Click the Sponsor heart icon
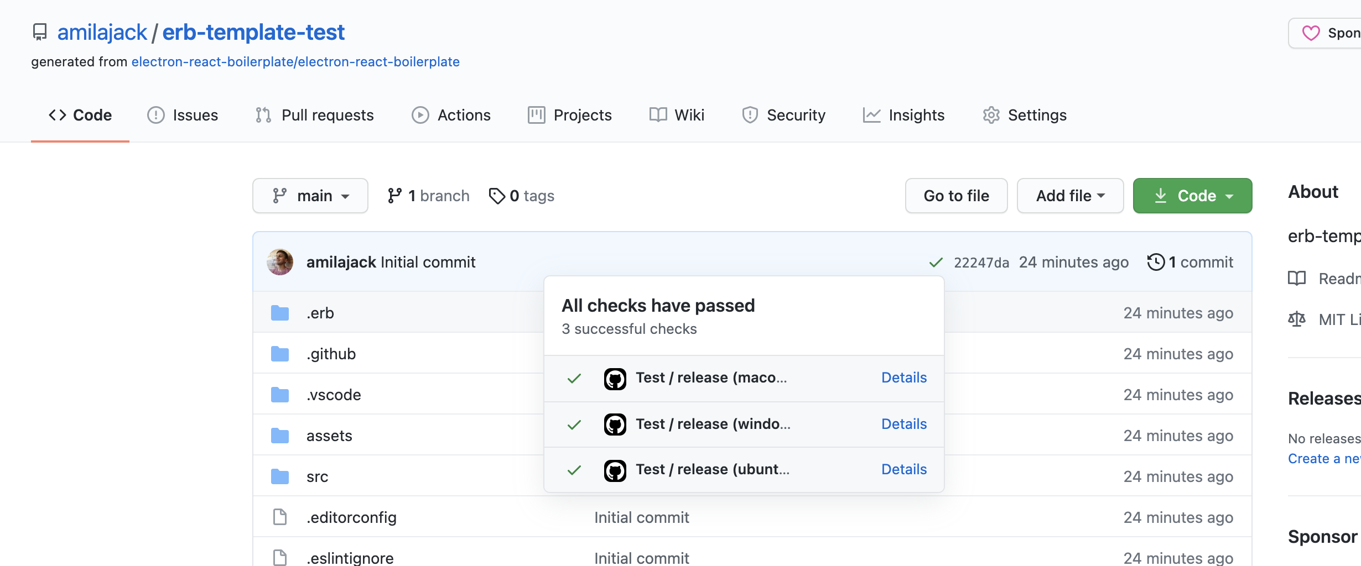 click(x=1311, y=33)
